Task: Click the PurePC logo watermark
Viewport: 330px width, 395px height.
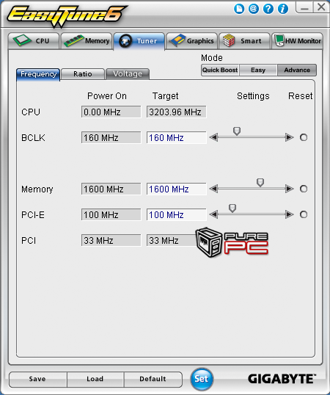Action: click(232, 242)
